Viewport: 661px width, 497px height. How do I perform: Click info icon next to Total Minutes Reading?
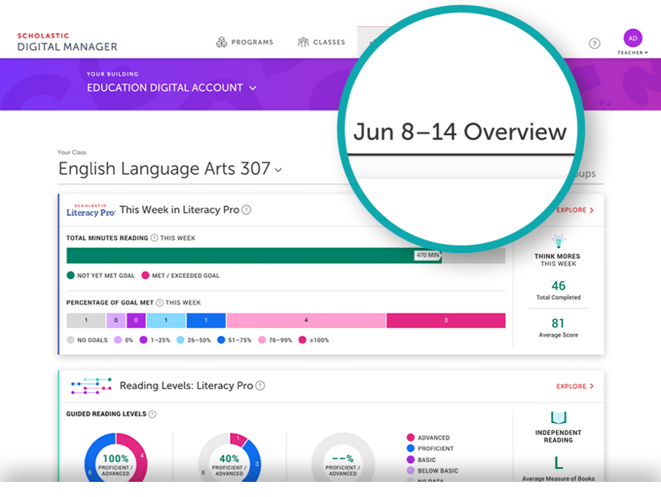(154, 238)
